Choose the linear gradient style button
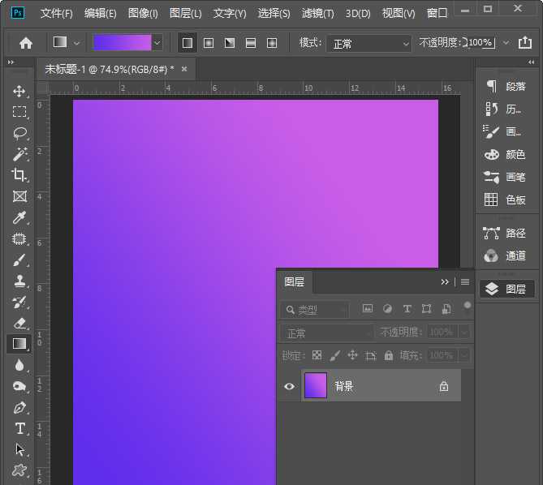The width and height of the screenshot is (543, 485). pos(187,43)
